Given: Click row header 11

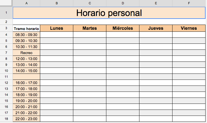Looking at the screenshot, I should (6, 77).
